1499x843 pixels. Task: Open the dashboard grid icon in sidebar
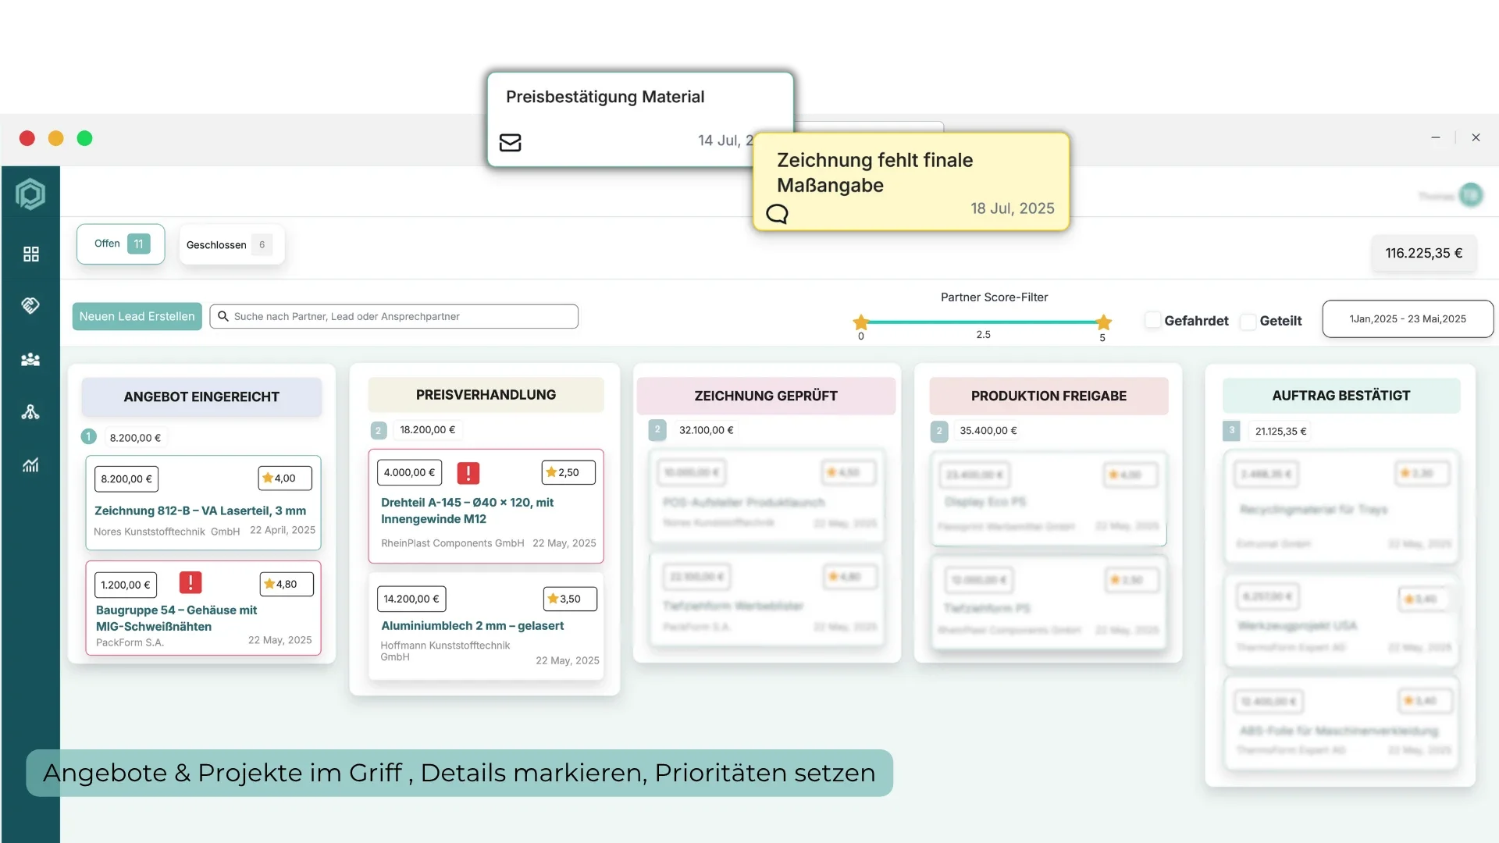(x=30, y=254)
